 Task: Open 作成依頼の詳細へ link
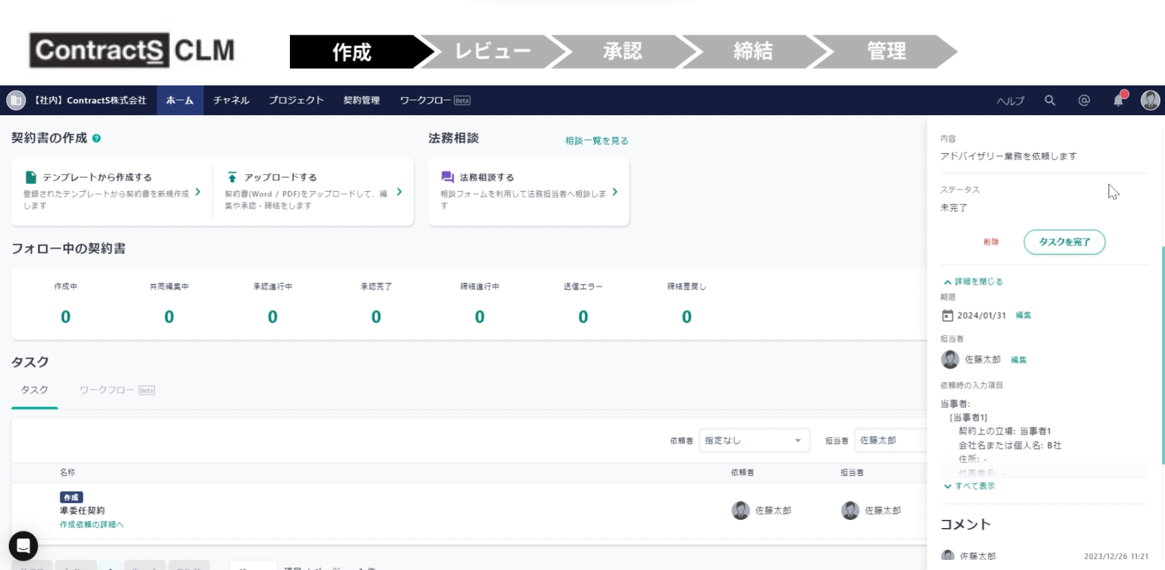click(x=91, y=525)
